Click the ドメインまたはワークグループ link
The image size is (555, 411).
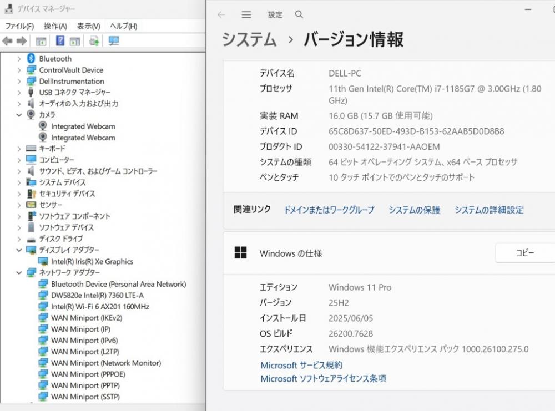329,210
